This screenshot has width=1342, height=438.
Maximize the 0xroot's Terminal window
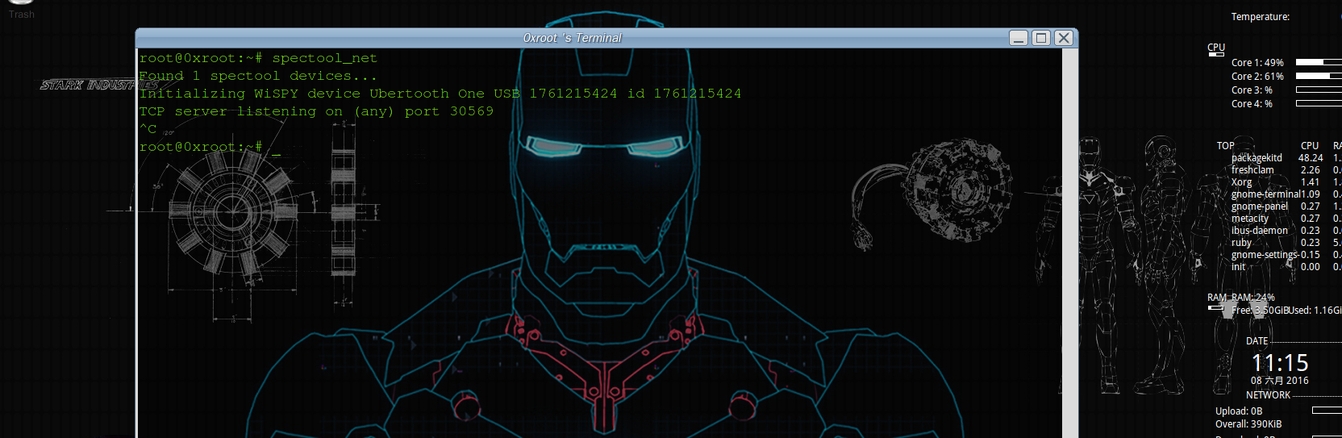pos(1041,38)
